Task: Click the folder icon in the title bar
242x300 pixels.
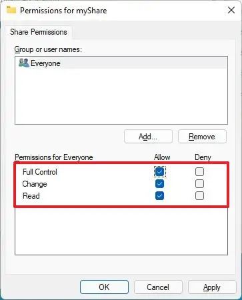Action: coord(11,10)
